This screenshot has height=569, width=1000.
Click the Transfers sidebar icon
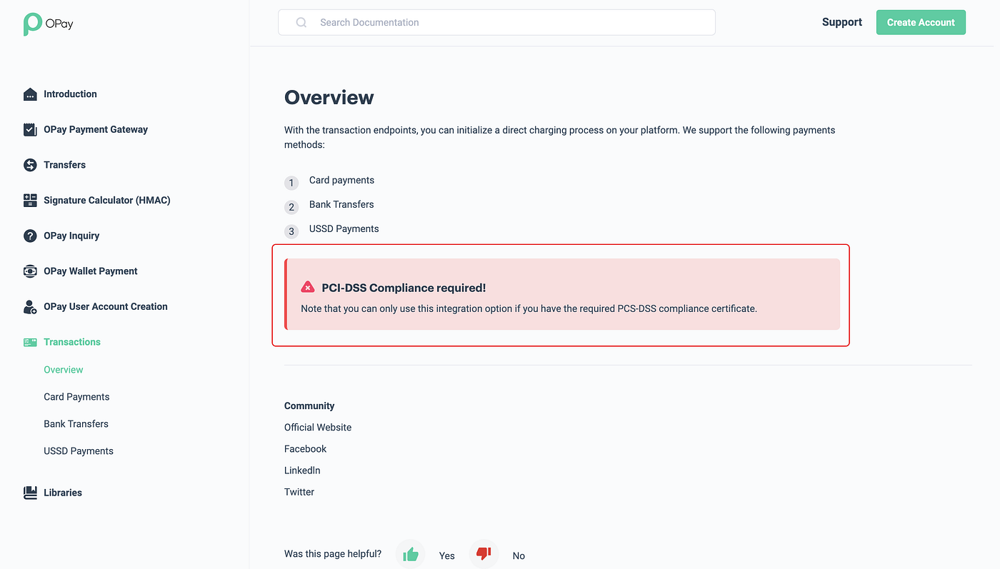tap(30, 165)
